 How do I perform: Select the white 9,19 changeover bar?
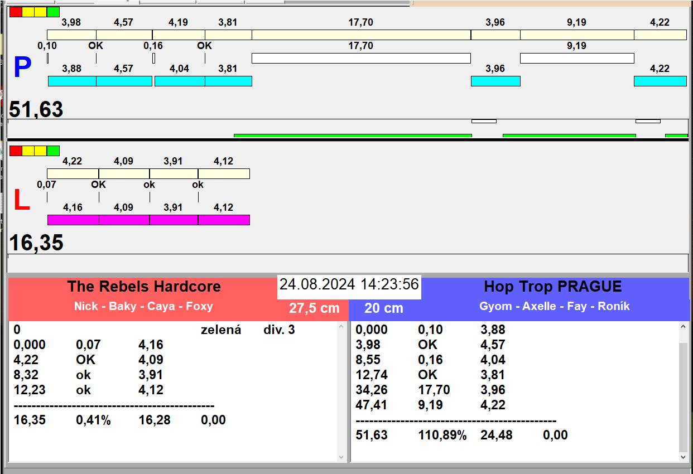coord(577,58)
